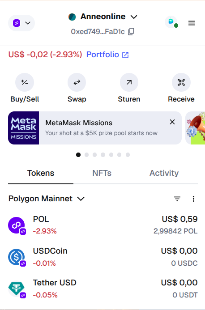Click the Swap arrows icon
This screenshot has width=205, height=310.
click(x=77, y=82)
